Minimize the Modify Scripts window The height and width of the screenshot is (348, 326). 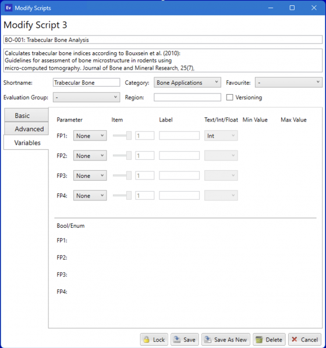coord(271,8)
